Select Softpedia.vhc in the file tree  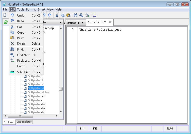point(36,112)
